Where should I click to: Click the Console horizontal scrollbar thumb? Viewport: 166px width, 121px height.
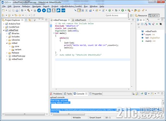69,114
